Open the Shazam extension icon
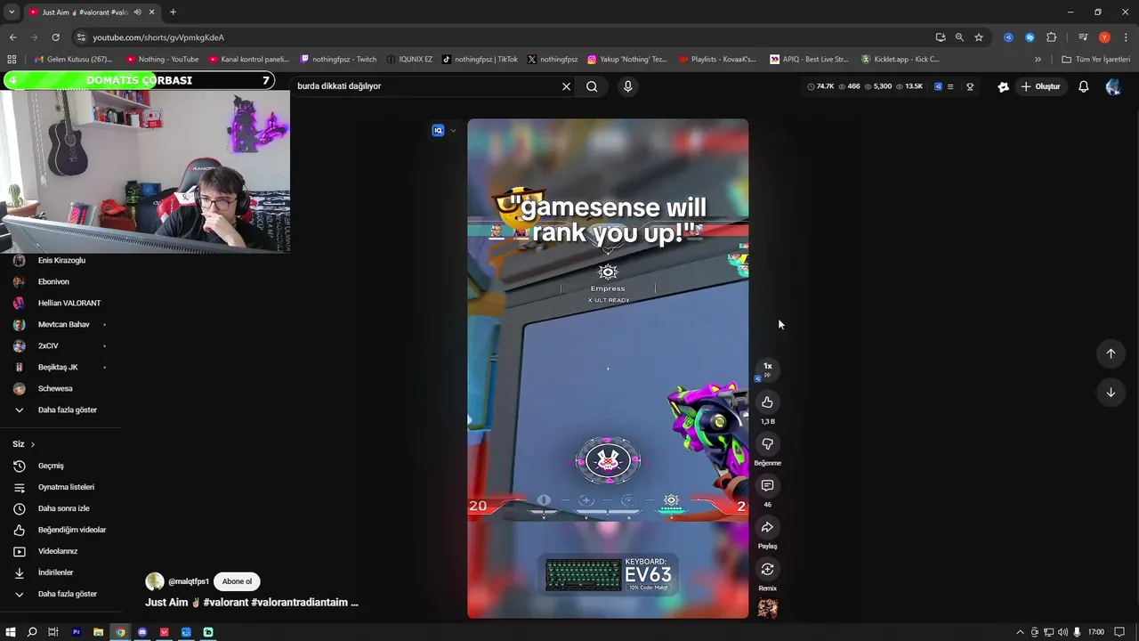 click(1030, 37)
